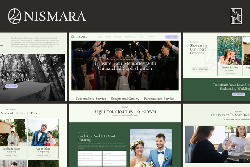The width and height of the screenshot is (250, 167).
Task: Click the 'Treasure Your Memories' hero headline
Action: click(125, 66)
